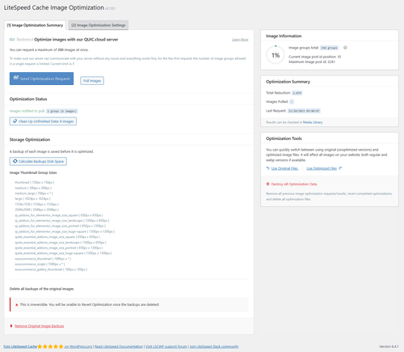This screenshot has height=352, width=404.
Task: Click the envelope icon on Send Optimization Request
Action: click(16, 78)
